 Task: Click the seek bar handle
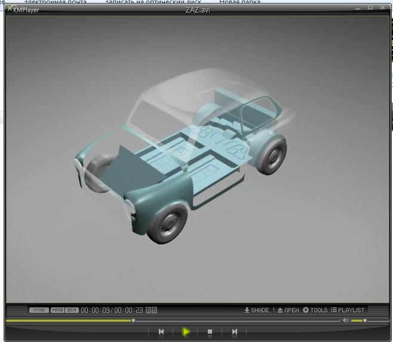(x=133, y=321)
